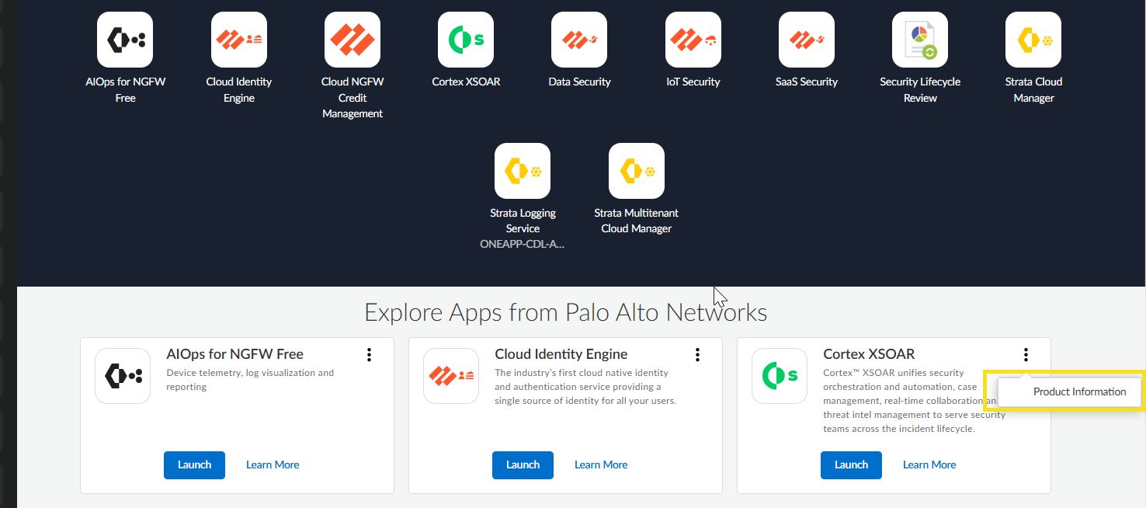Open the three-dot menu on AIOps card
The width and height of the screenshot is (1146, 508).
(x=369, y=355)
